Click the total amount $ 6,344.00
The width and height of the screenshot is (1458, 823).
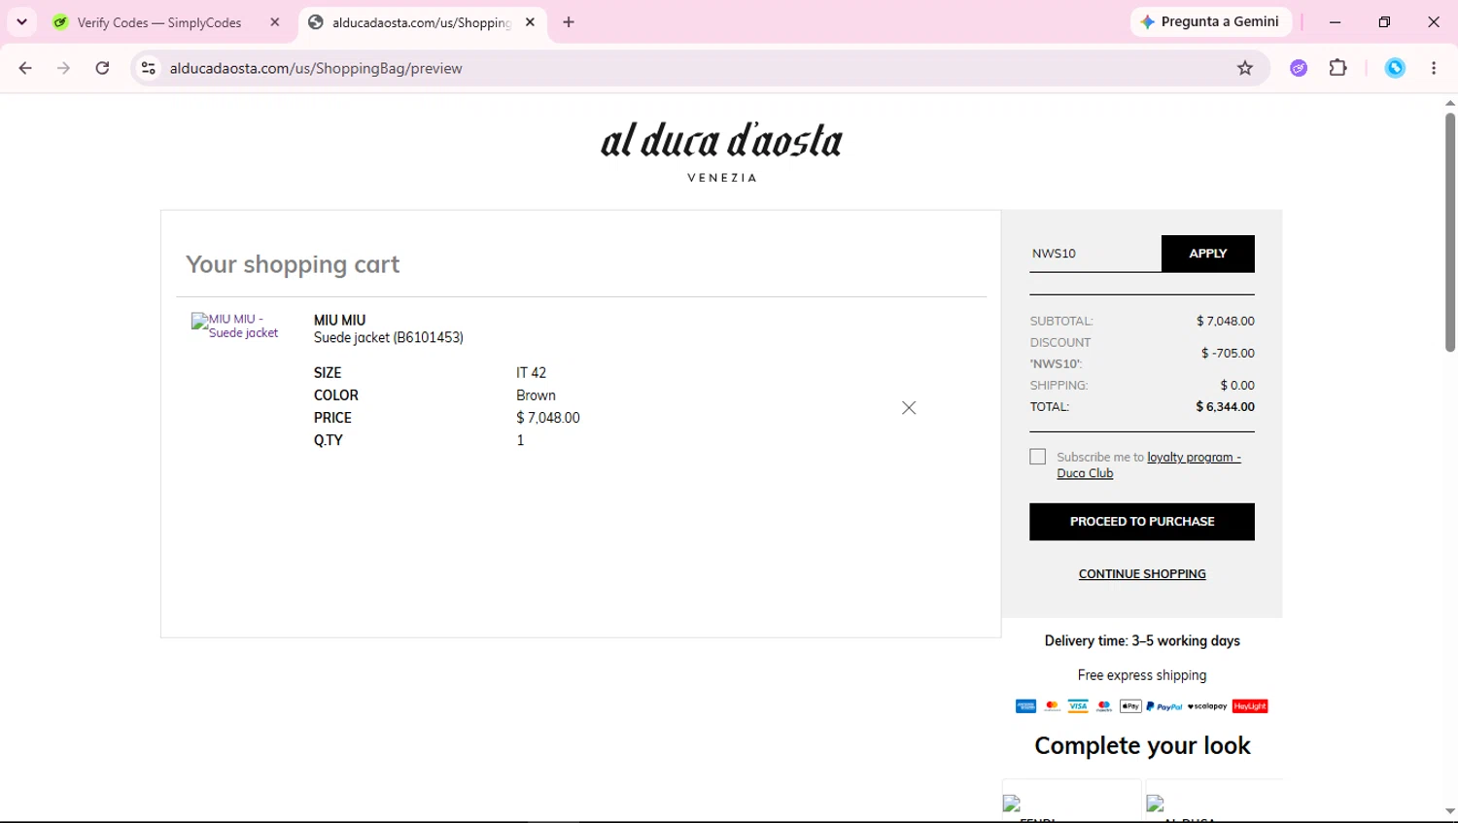pyautogui.click(x=1225, y=407)
